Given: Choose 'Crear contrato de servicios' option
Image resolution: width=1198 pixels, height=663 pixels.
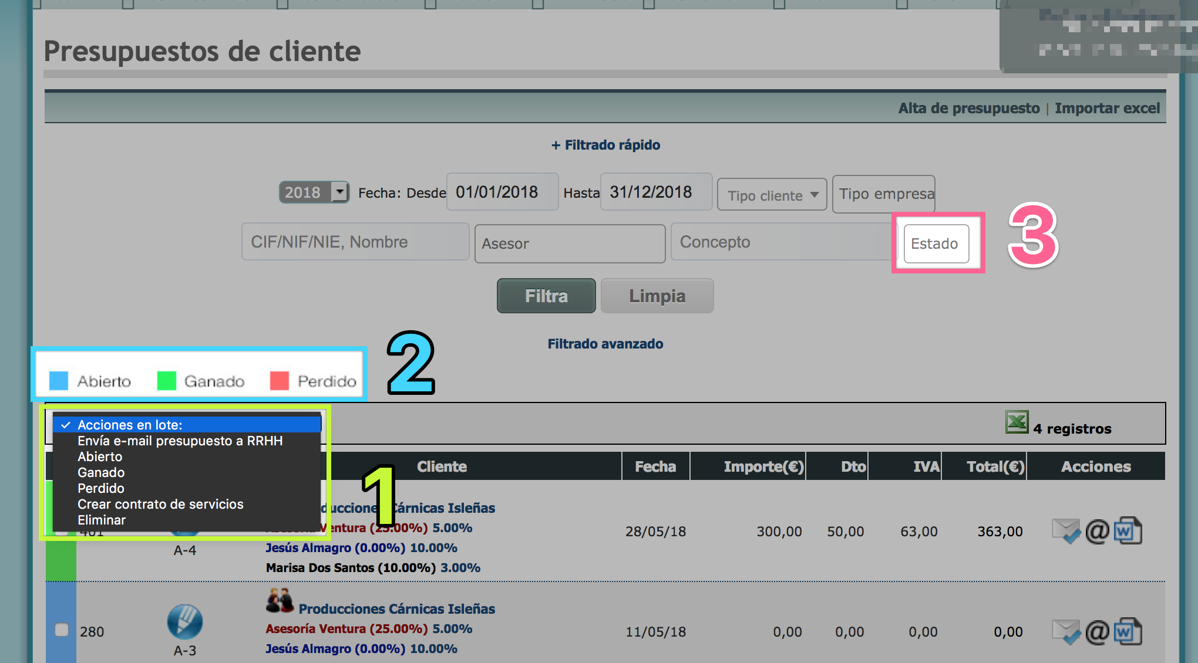Looking at the screenshot, I should (160, 504).
